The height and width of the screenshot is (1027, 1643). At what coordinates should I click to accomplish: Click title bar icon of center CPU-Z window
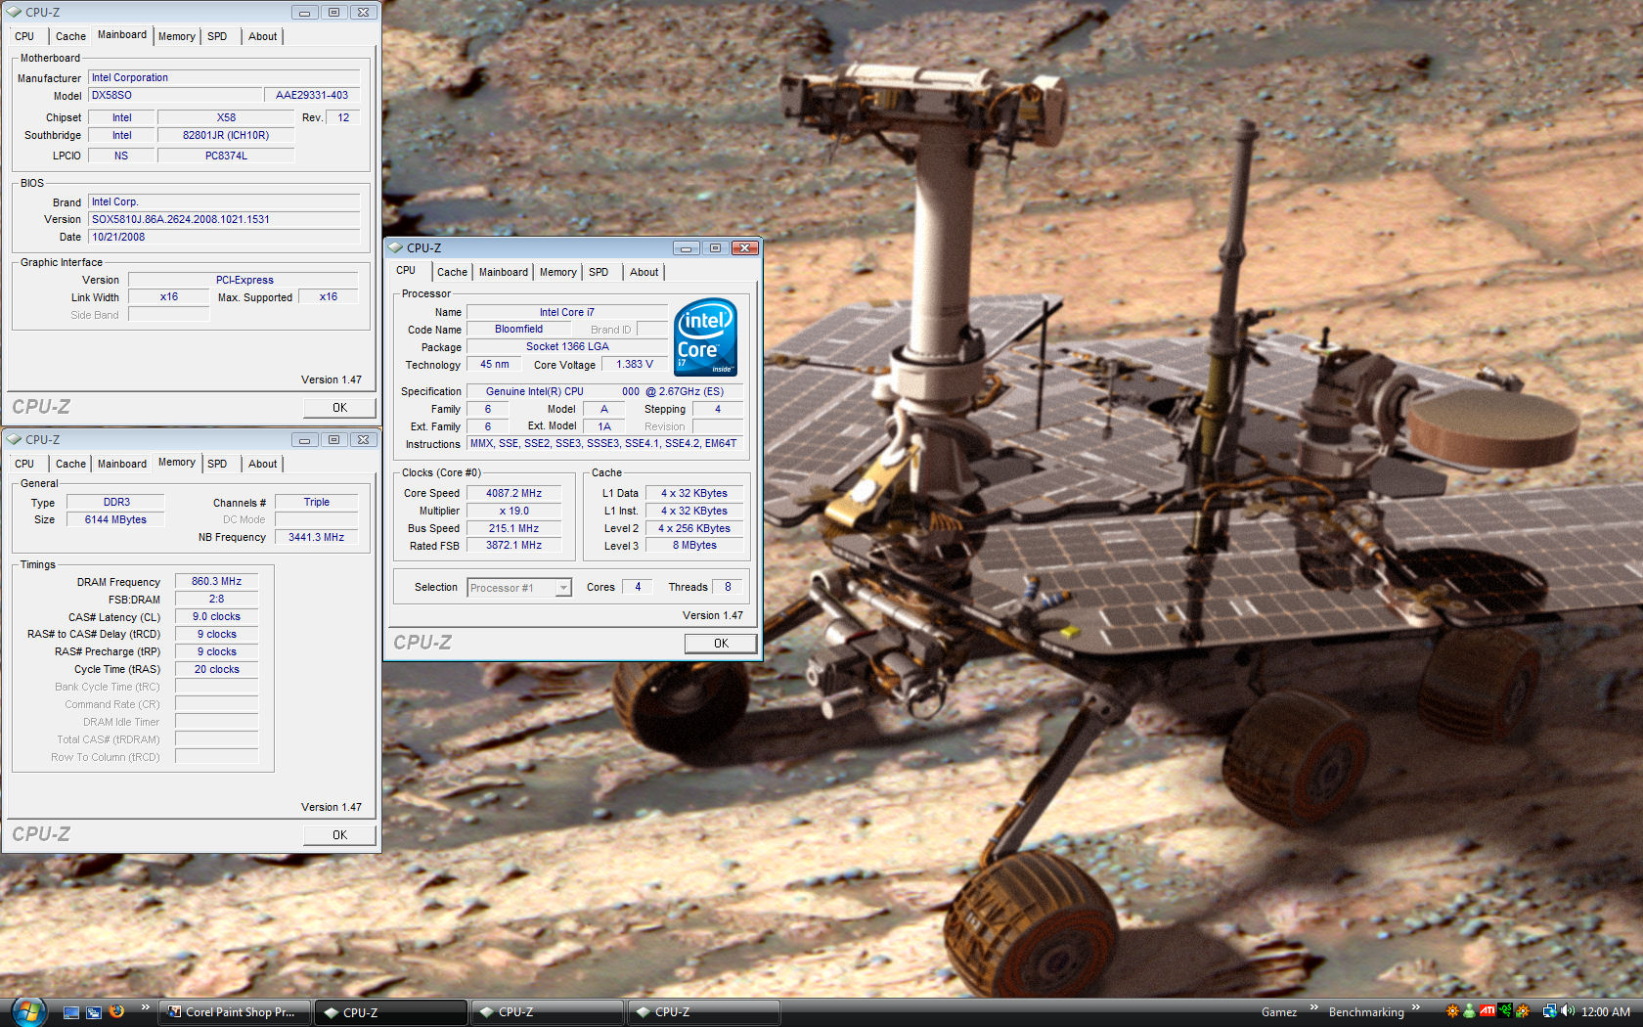click(x=396, y=248)
